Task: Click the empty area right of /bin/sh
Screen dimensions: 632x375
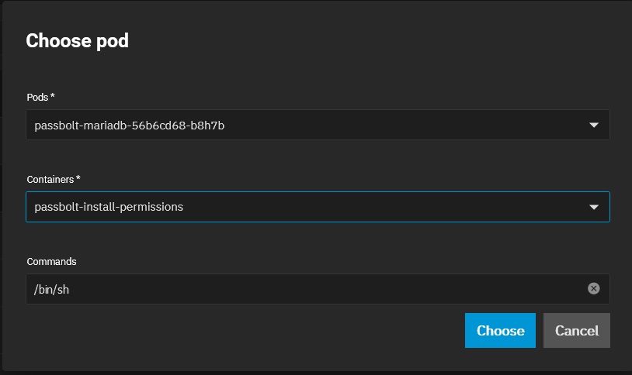Action: pos(322,289)
